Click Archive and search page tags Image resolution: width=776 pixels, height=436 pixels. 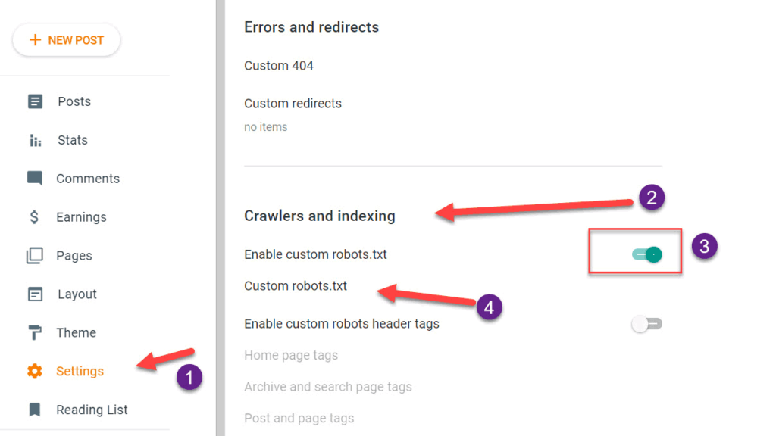tap(328, 387)
